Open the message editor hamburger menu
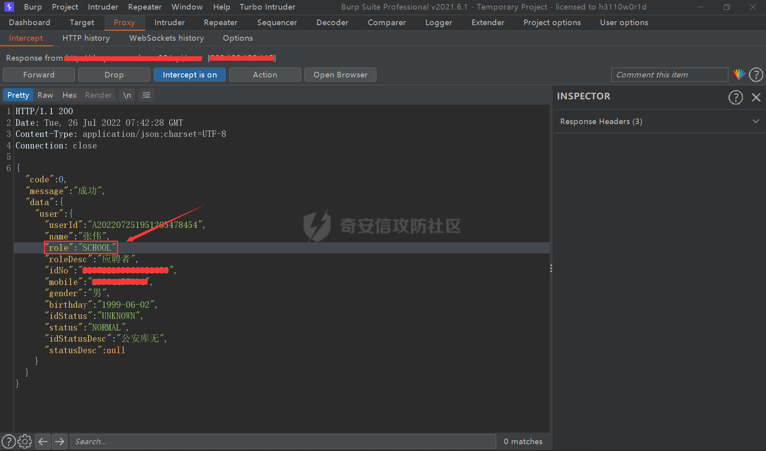The width and height of the screenshot is (766, 451). tap(146, 95)
